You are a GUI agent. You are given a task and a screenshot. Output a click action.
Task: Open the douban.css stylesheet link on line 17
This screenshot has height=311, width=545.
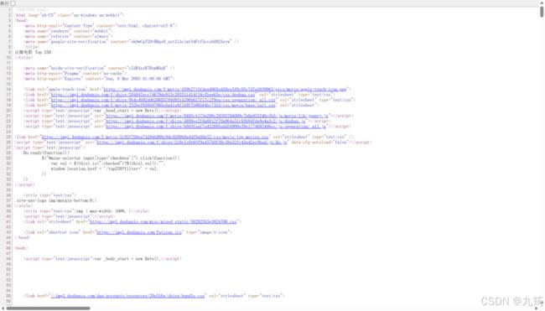[153, 95]
